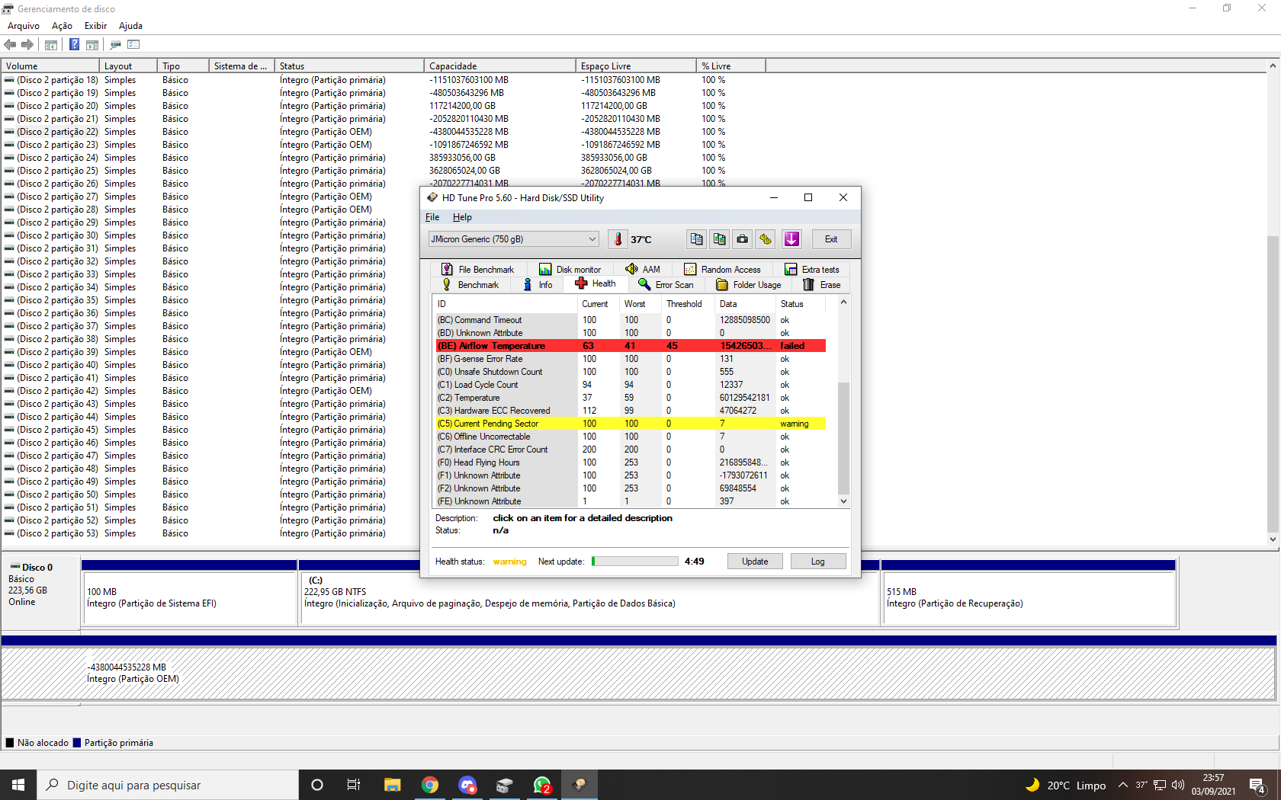Open the Arquivo menu
The height and width of the screenshot is (800, 1281).
pyautogui.click(x=24, y=26)
